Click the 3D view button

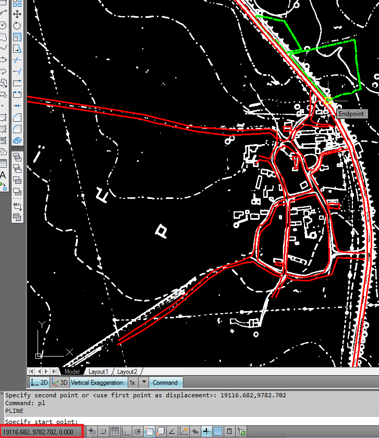pos(59,383)
